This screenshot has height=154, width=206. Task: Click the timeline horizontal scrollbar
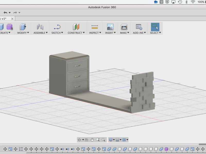click(x=202, y=144)
